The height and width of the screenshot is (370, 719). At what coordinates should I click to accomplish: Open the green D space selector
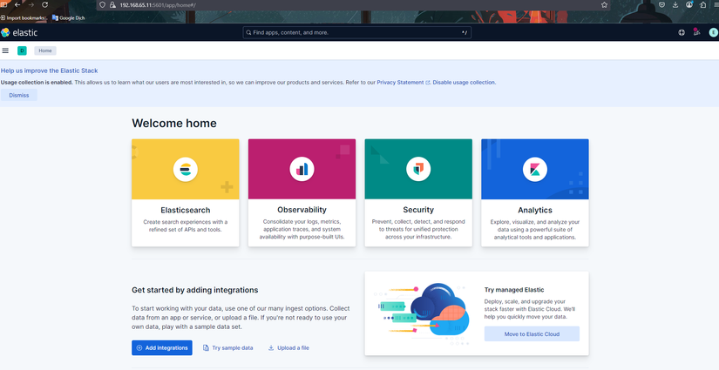click(22, 50)
